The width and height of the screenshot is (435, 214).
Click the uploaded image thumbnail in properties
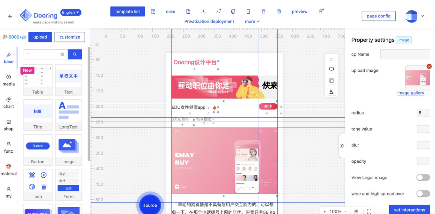point(417,78)
